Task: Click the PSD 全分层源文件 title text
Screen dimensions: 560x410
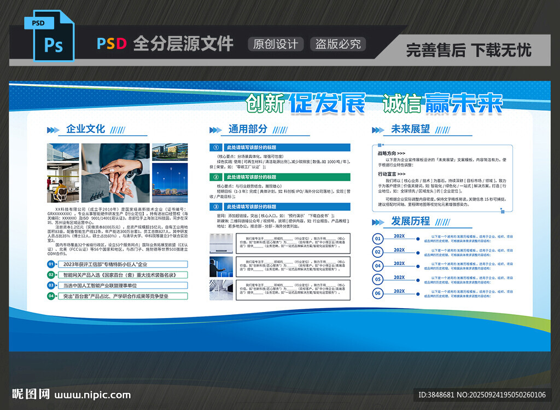Action: (165, 44)
